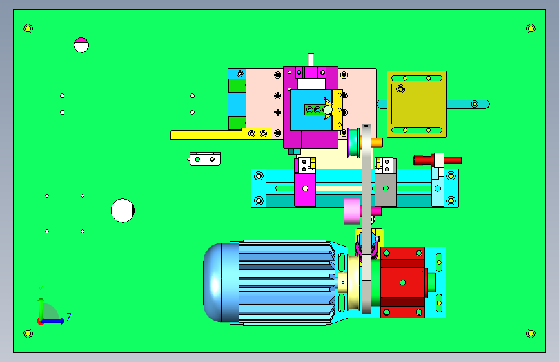Select the magenta slider block on the cyan rail
The width and height of the screenshot is (559, 362).
(305, 189)
